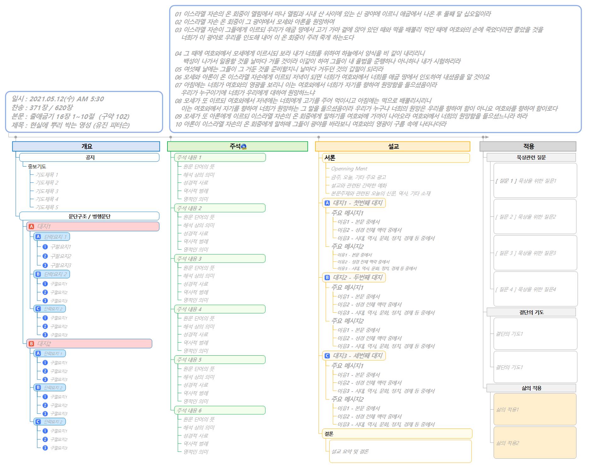Select the 주석 내용 3 node
Image resolution: width=592 pixels, height=467 pixels.
220,259
